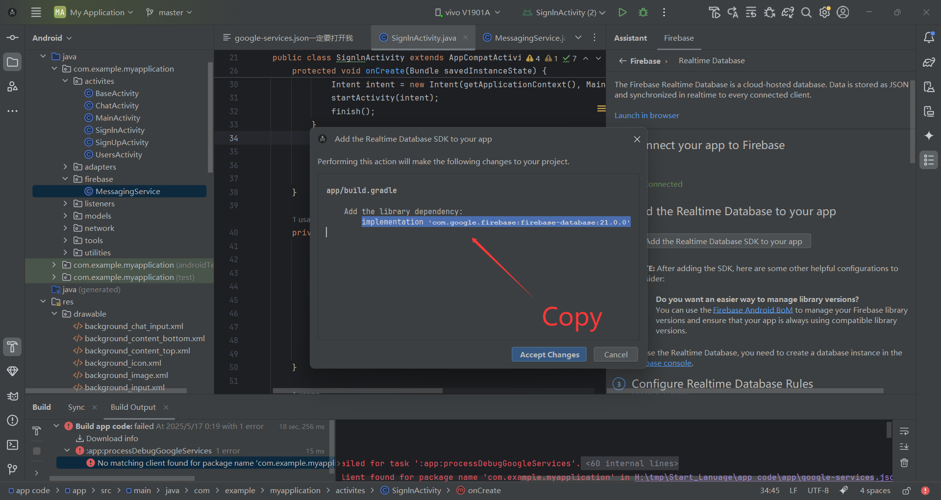Open the Android project view dropdown

pyautogui.click(x=52, y=38)
